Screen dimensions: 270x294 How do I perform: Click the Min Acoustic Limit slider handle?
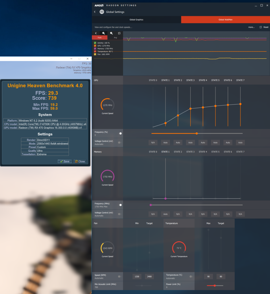coord(142,286)
